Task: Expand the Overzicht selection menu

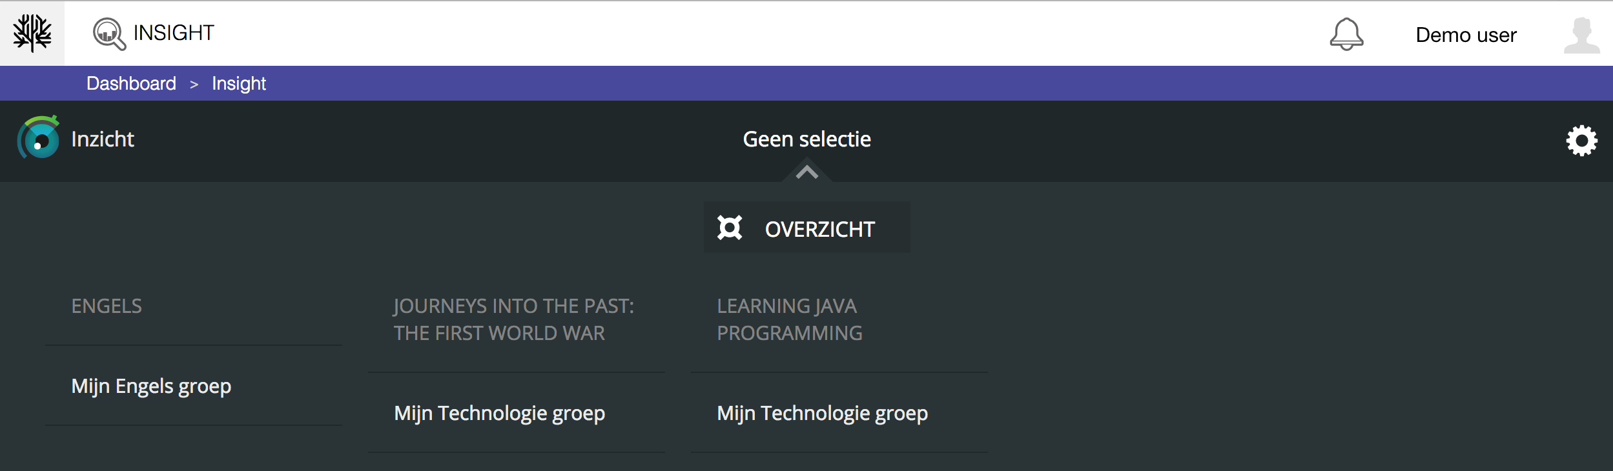Action: [x=806, y=227]
